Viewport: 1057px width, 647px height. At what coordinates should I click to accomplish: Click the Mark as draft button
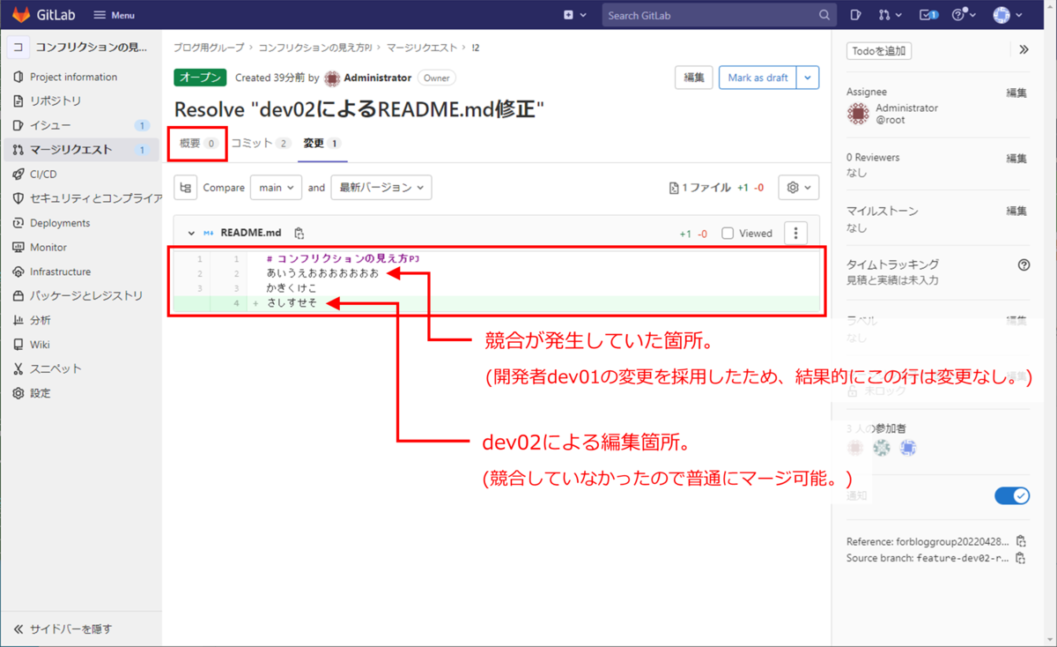click(758, 78)
